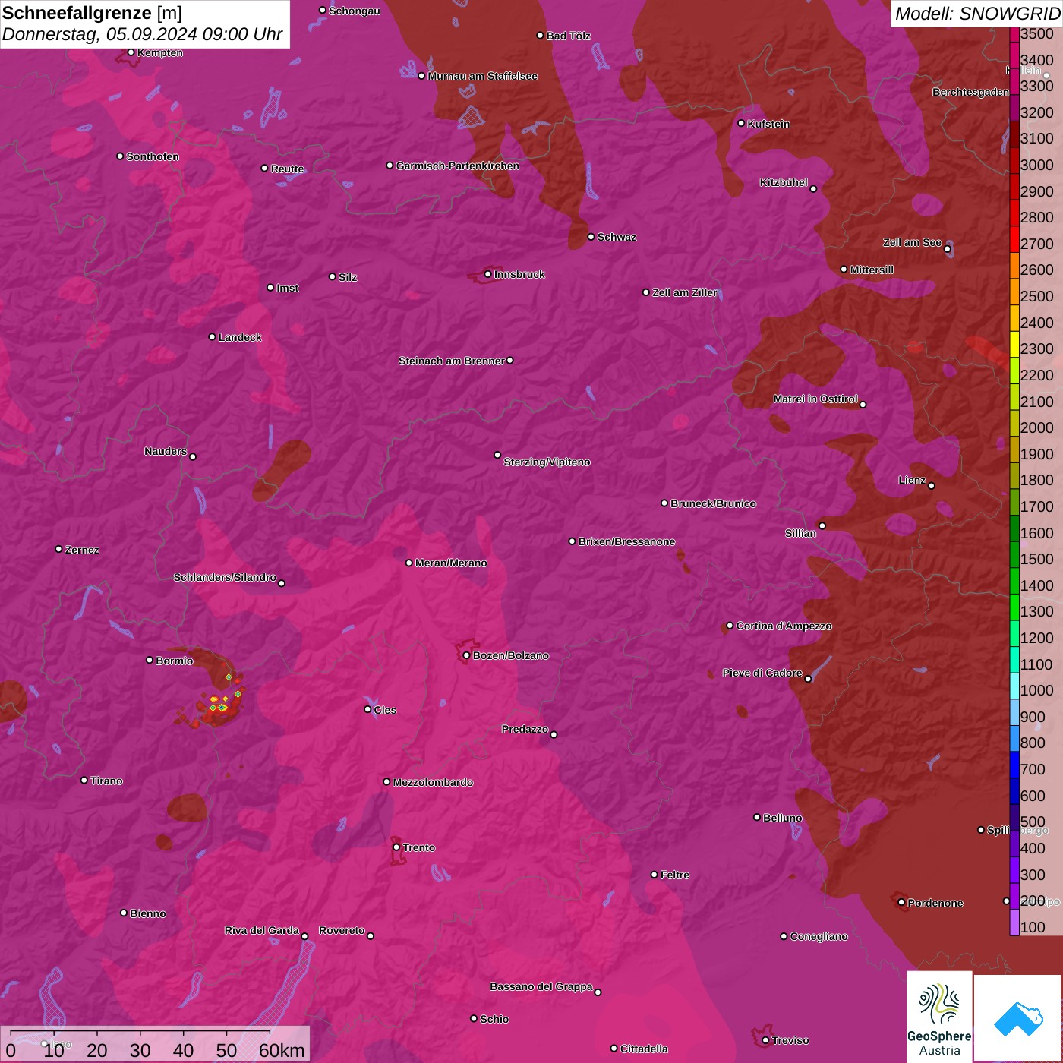Click the "100" legend value
The height and width of the screenshot is (1063, 1063).
pos(1033,927)
